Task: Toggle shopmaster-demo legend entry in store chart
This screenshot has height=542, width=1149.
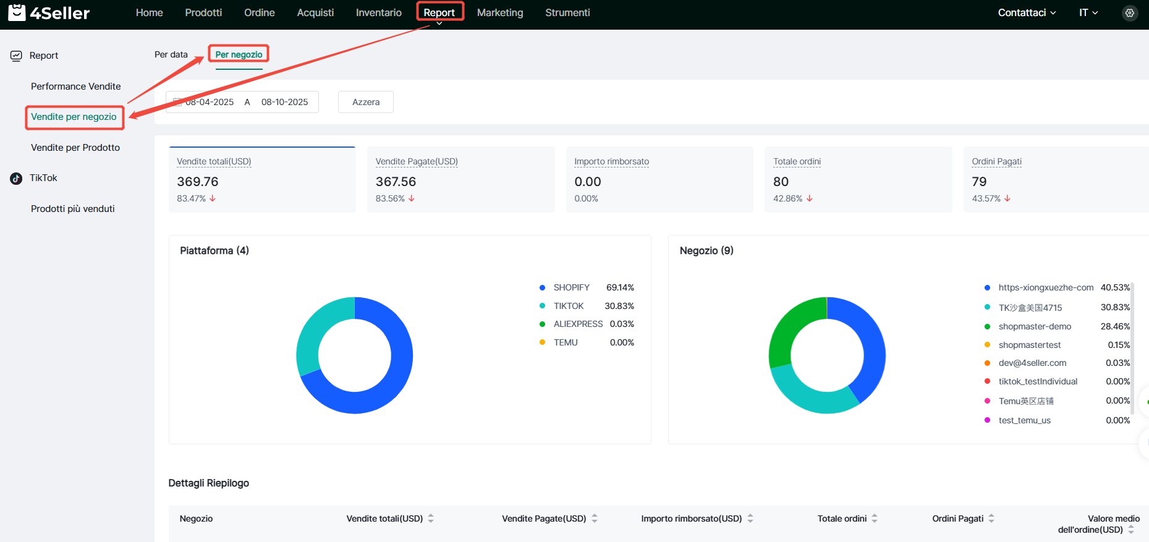Action: [1034, 326]
